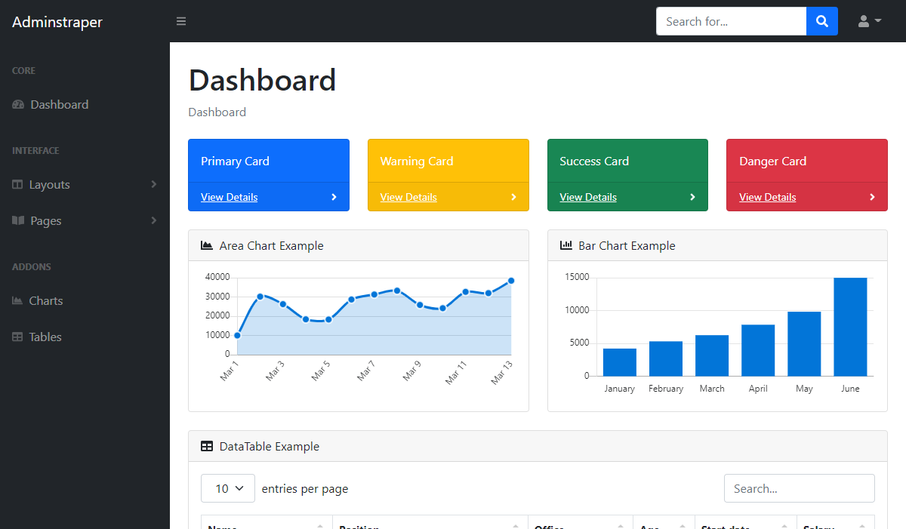The image size is (906, 529).
Task: Click the Mar 13 data point on area chart
Action: click(x=511, y=281)
